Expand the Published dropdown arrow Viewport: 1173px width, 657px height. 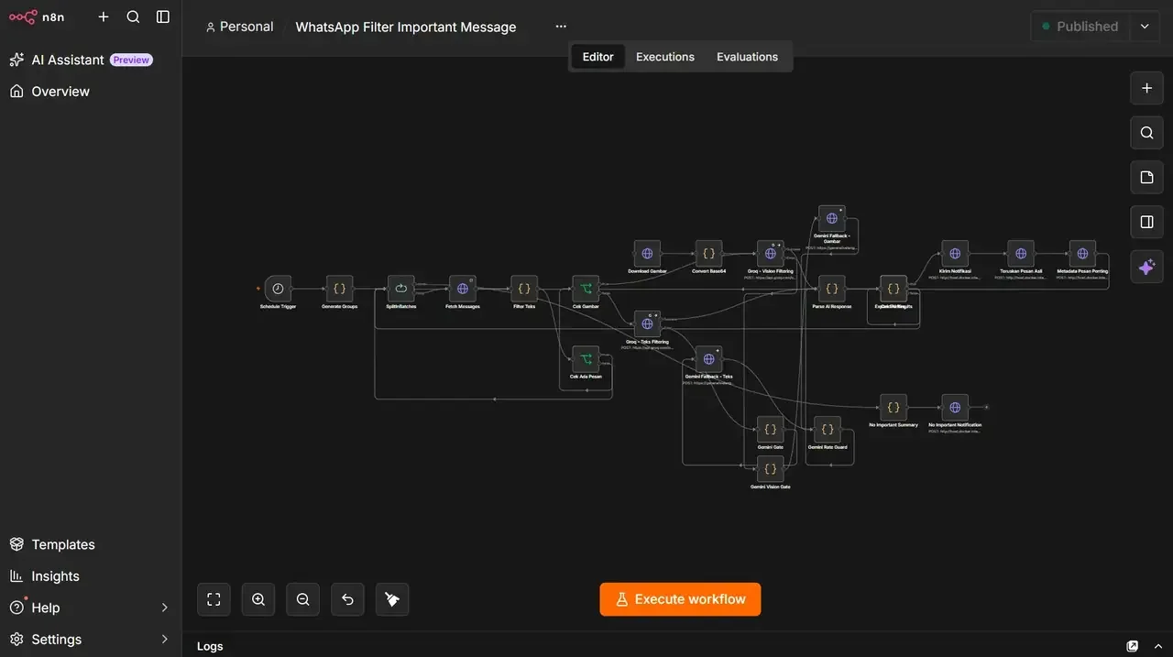[x=1145, y=27]
